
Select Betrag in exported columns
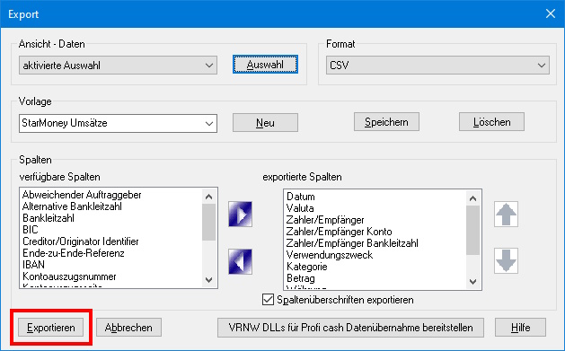click(x=301, y=278)
